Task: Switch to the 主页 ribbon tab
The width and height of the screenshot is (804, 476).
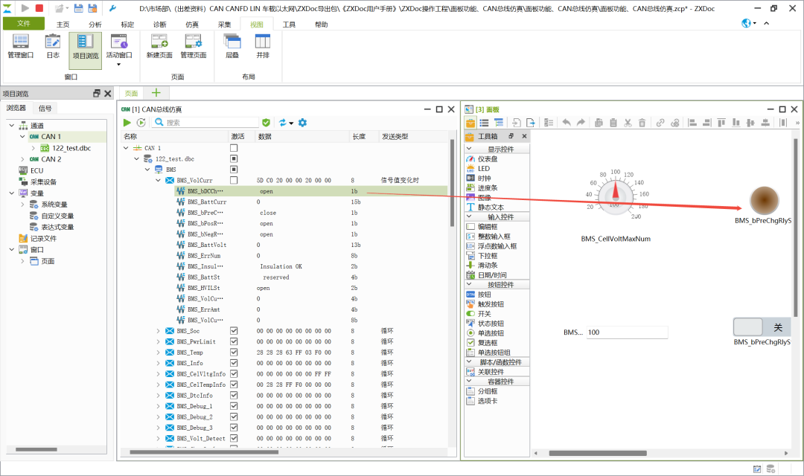Action: 63,24
